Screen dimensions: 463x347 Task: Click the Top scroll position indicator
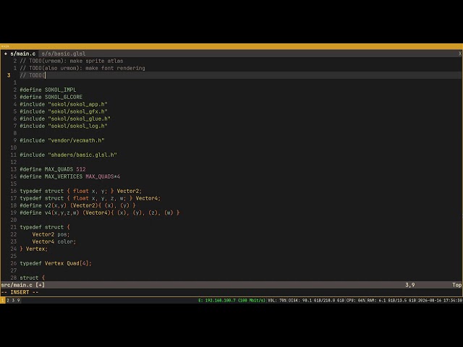[456, 285]
